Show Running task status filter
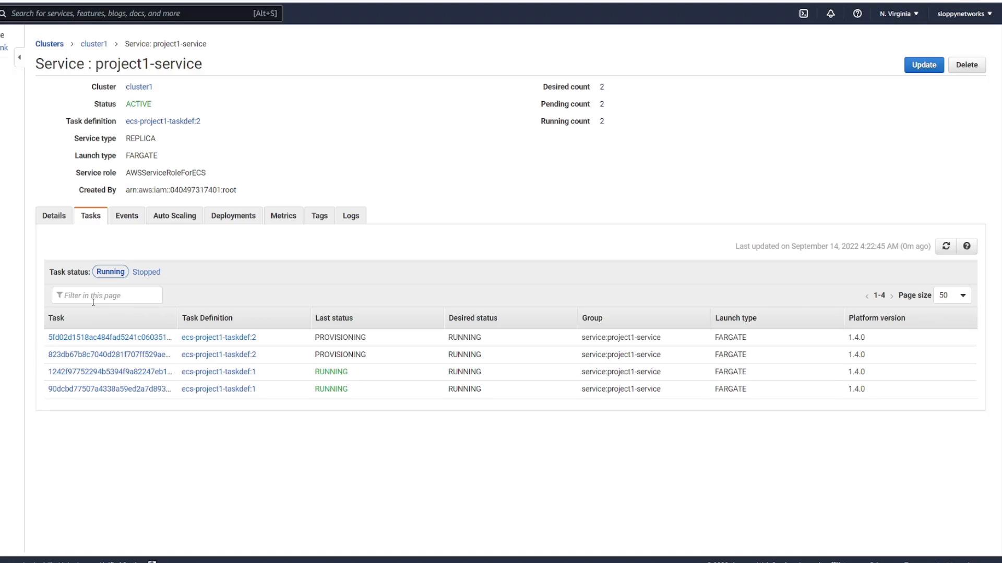 tap(110, 272)
